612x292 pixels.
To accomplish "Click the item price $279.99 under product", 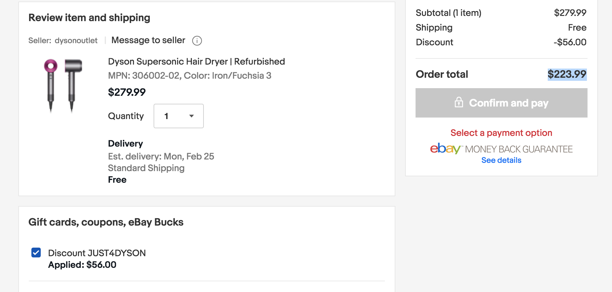I will click(127, 92).
